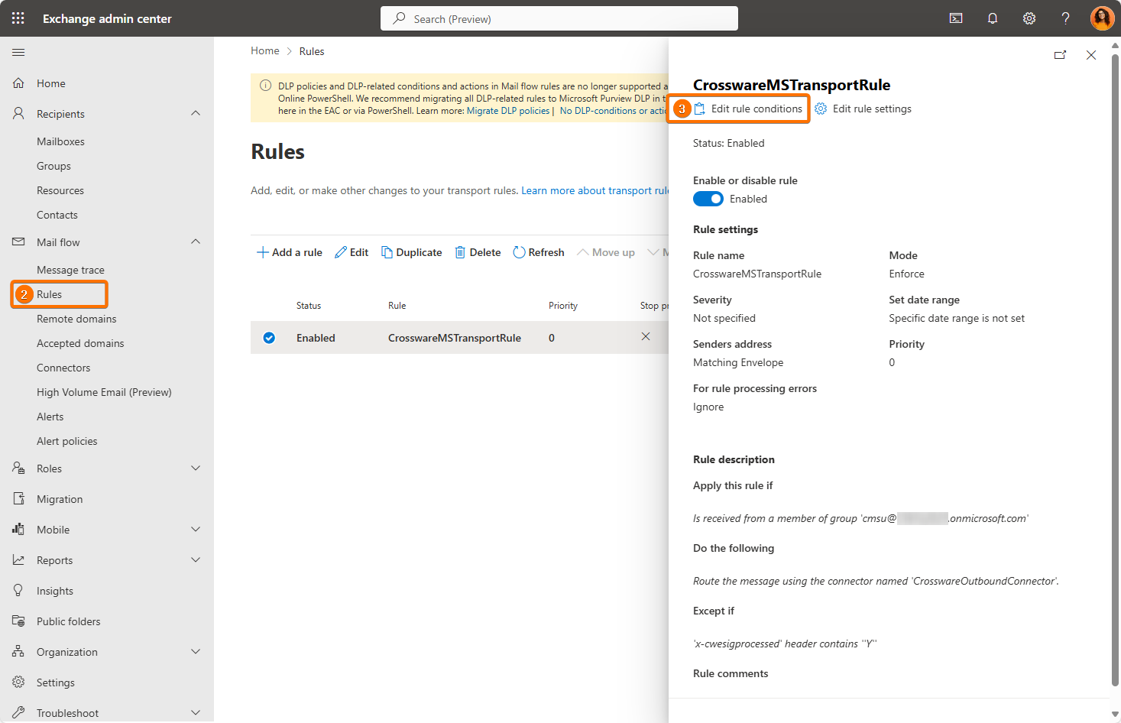
Task: Click the help question mark icon
Action: coord(1065,18)
